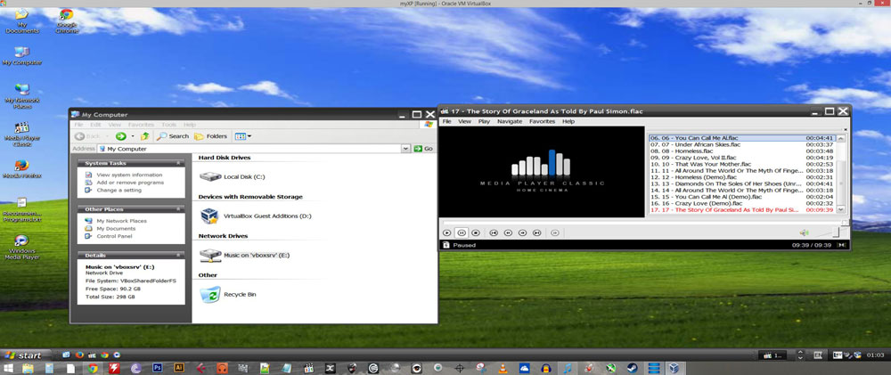The image size is (891, 375).
Task: Click 'View system information' link
Action: click(129, 175)
